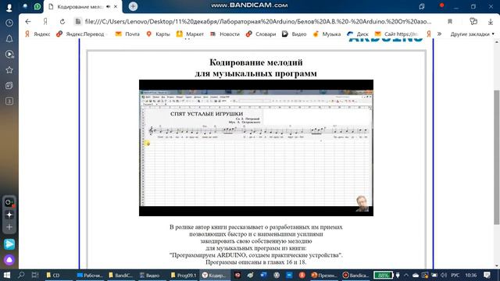Click the 10:36 system clock
The height and width of the screenshot is (281, 500).
pos(470,275)
